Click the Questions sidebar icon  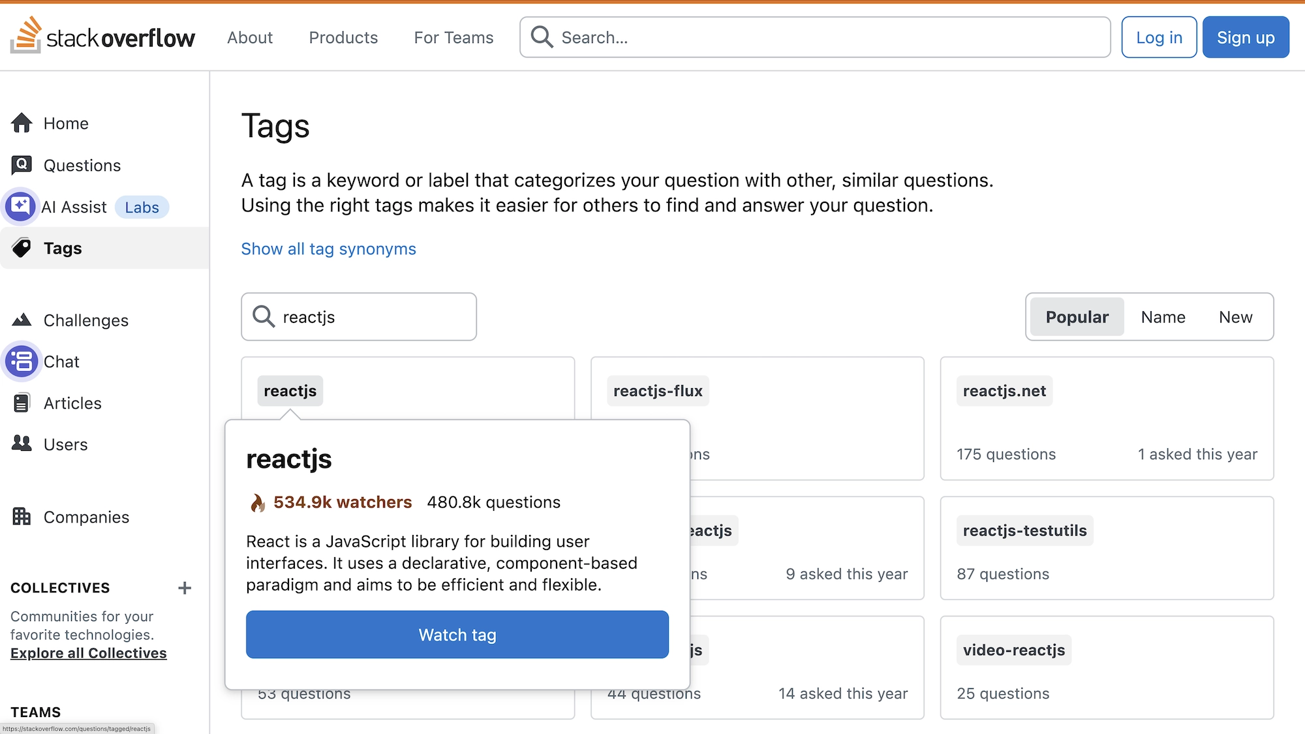pos(22,165)
